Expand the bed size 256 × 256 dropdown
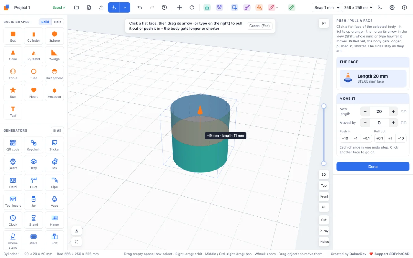Viewport: 413px width, 258px height. point(357,7)
